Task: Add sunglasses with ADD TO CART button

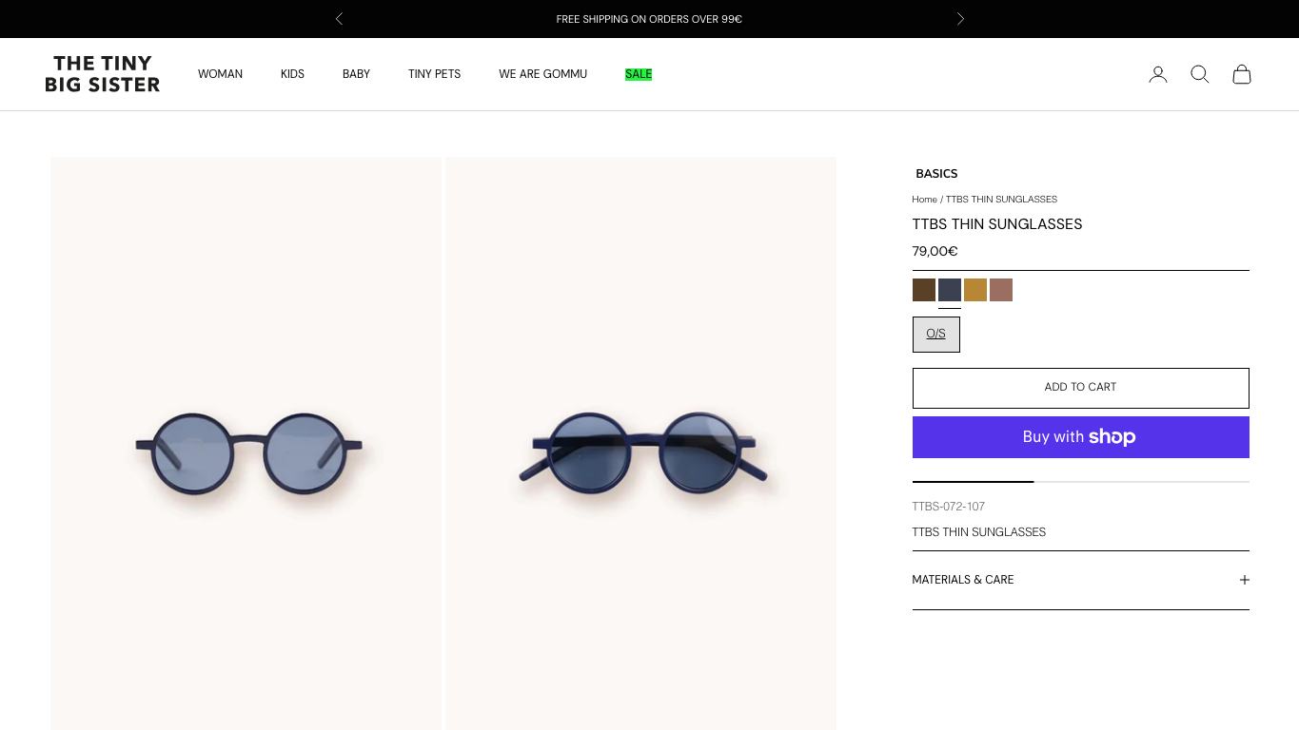Action: point(1080,388)
